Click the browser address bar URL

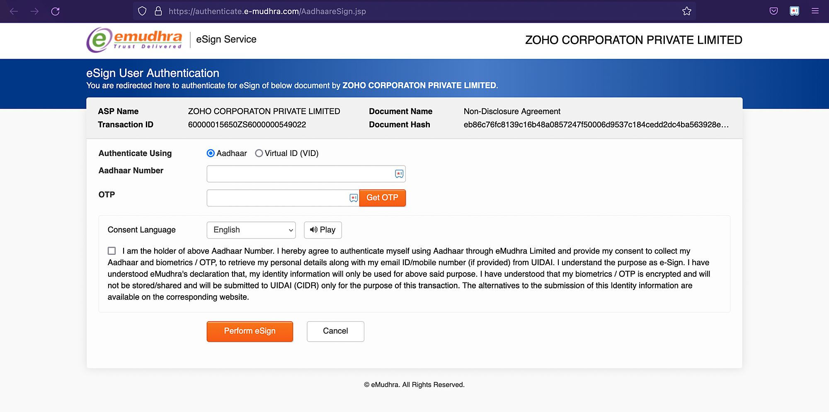pyautogui.click(x=267, y=11)
